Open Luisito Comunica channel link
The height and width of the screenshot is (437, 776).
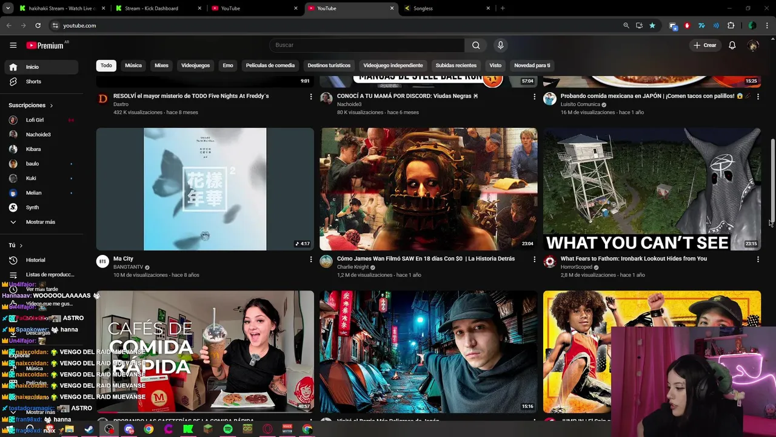pyautogui.click(x=580, y=104)
